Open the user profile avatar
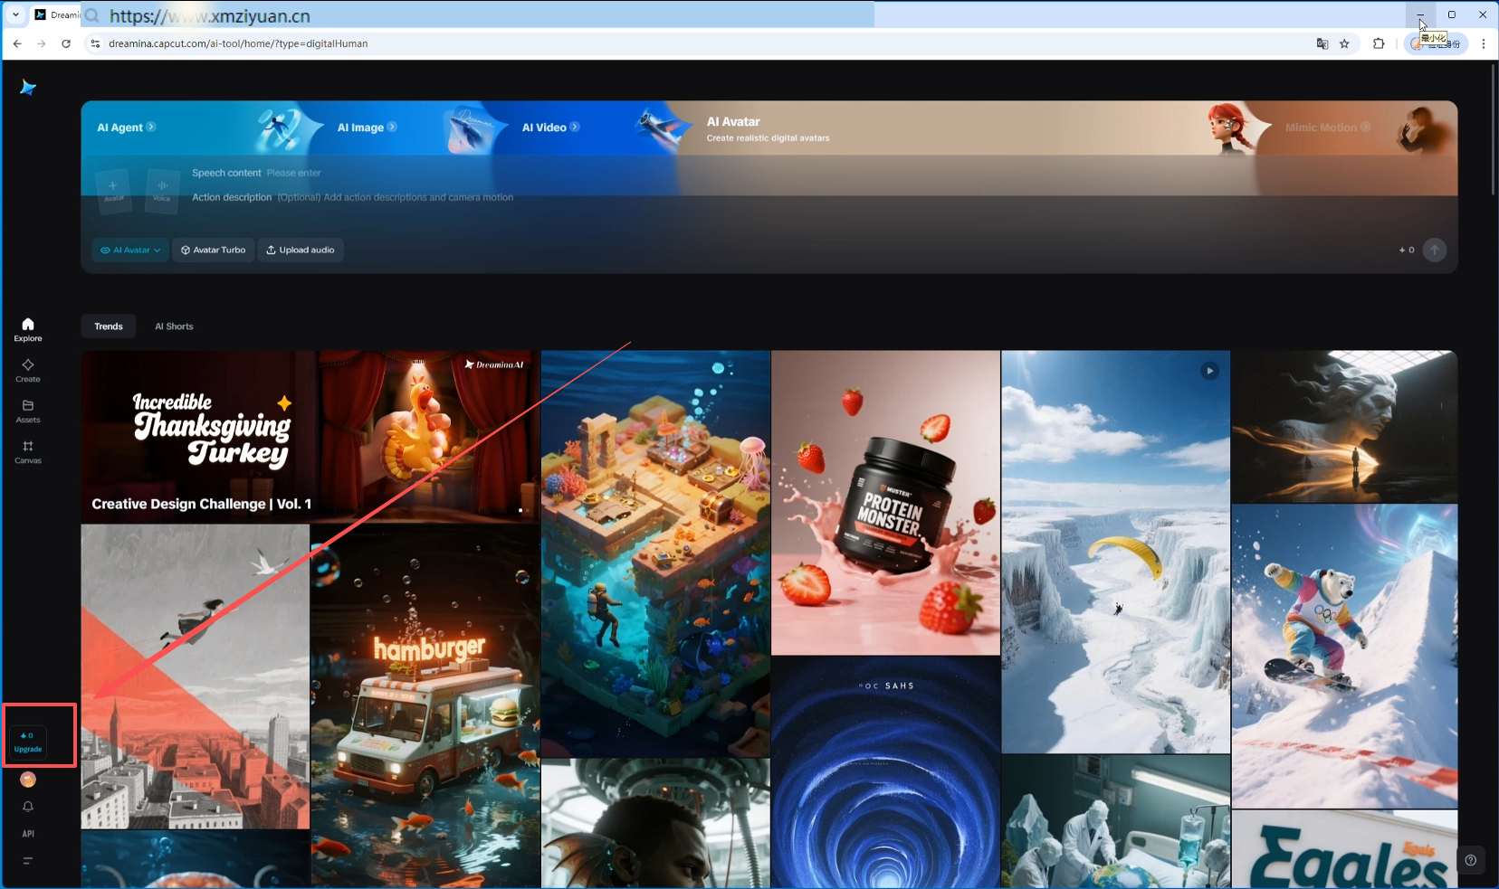The image size is (1499, 889). point(28,780)
